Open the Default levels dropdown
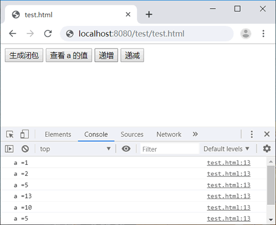Image resolution: width=276 pixels, height=225 pixels. (x=226, y=149)
